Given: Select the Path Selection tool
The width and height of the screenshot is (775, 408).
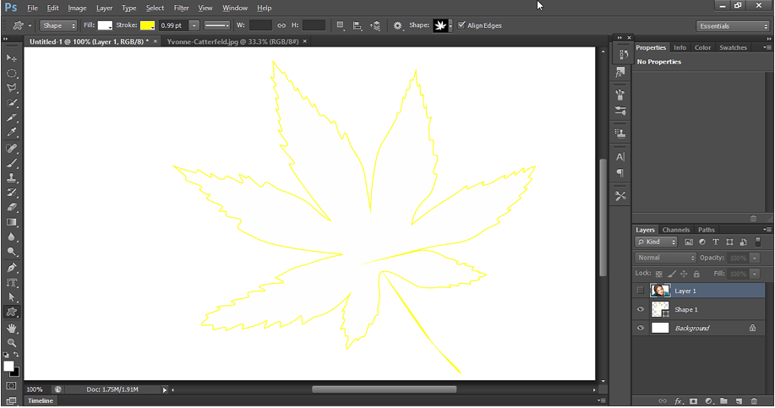Looking at the screenshot, I should [11, 297].
